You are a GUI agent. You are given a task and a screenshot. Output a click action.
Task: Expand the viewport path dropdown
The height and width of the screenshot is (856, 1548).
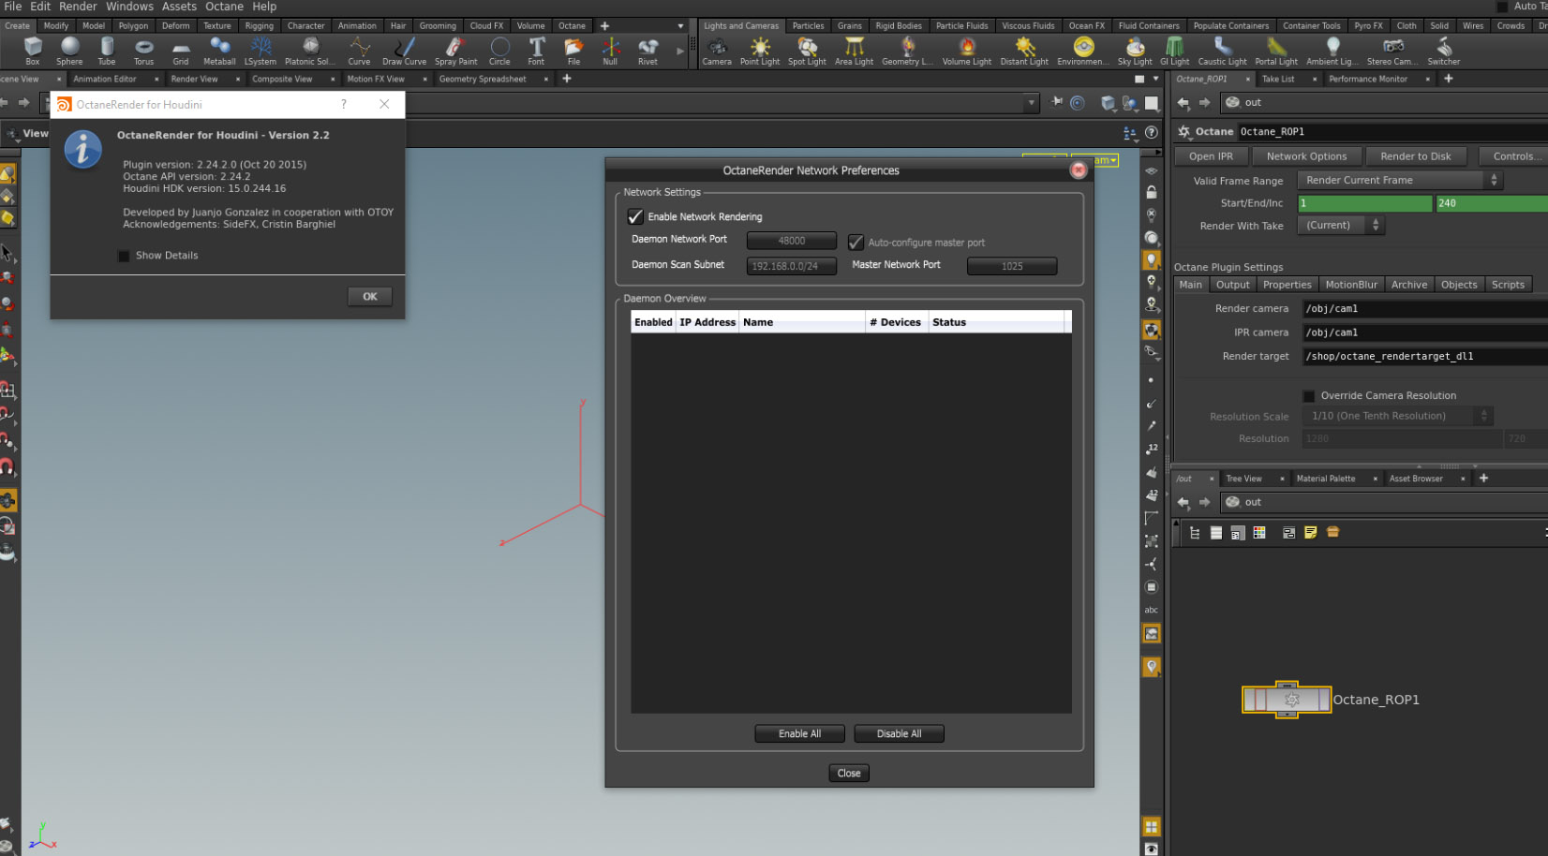(x=1032, y=103)
